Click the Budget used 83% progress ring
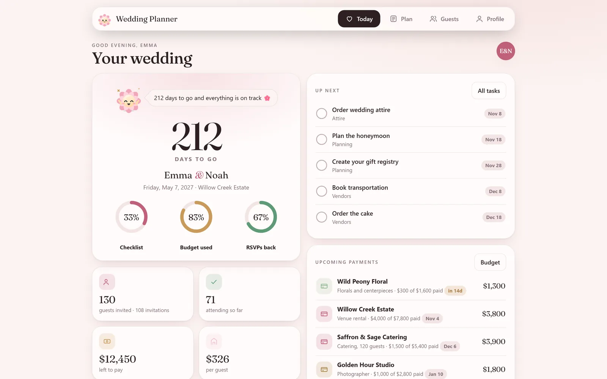Viewport: 607px width, 379px height. coord(196,217)
